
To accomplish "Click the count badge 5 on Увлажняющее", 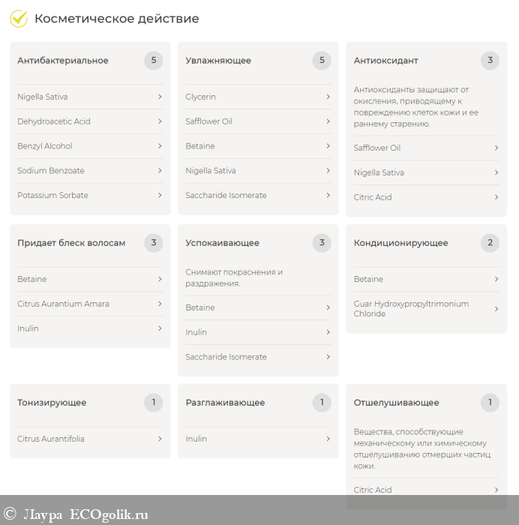I will coord(322,61).
